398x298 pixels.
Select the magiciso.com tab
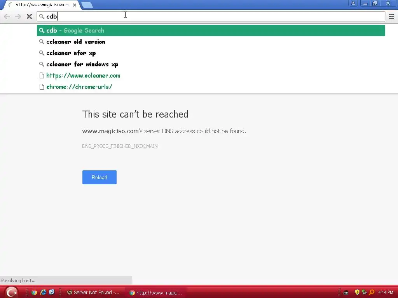click(42, 5)
